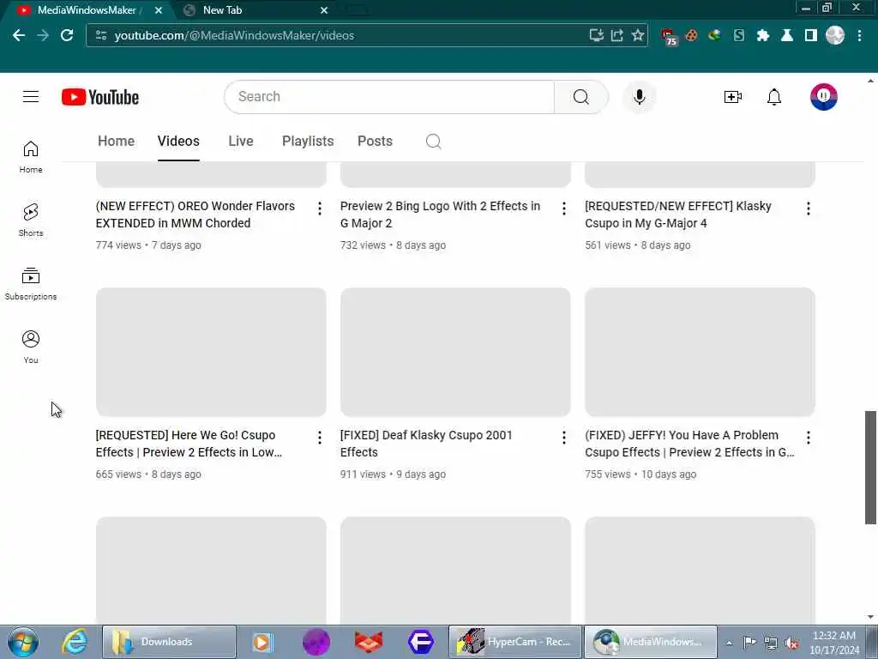Reload the page

[x=67, y=35]
